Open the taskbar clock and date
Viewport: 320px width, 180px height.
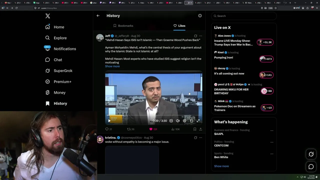[x=311, y=177]
